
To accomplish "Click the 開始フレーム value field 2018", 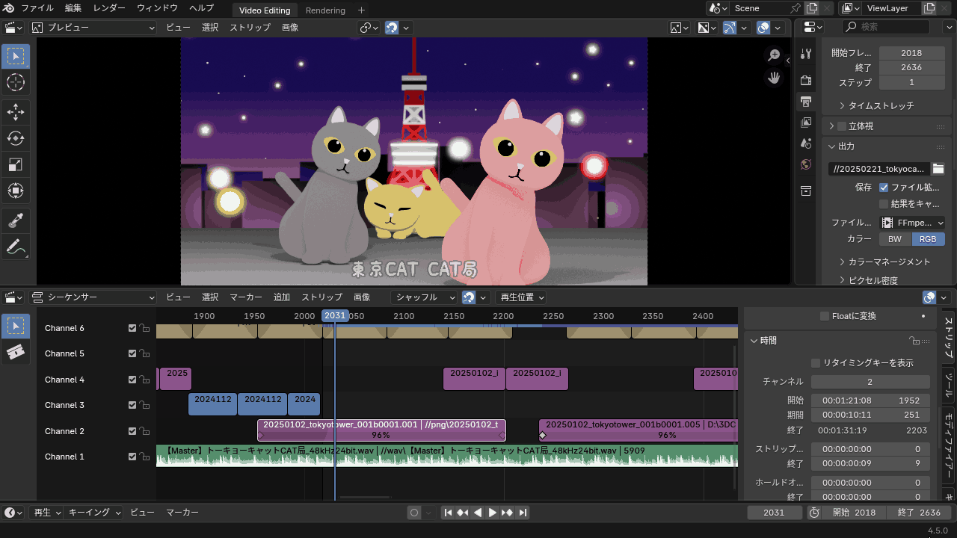I will click(x=911, y=53).
